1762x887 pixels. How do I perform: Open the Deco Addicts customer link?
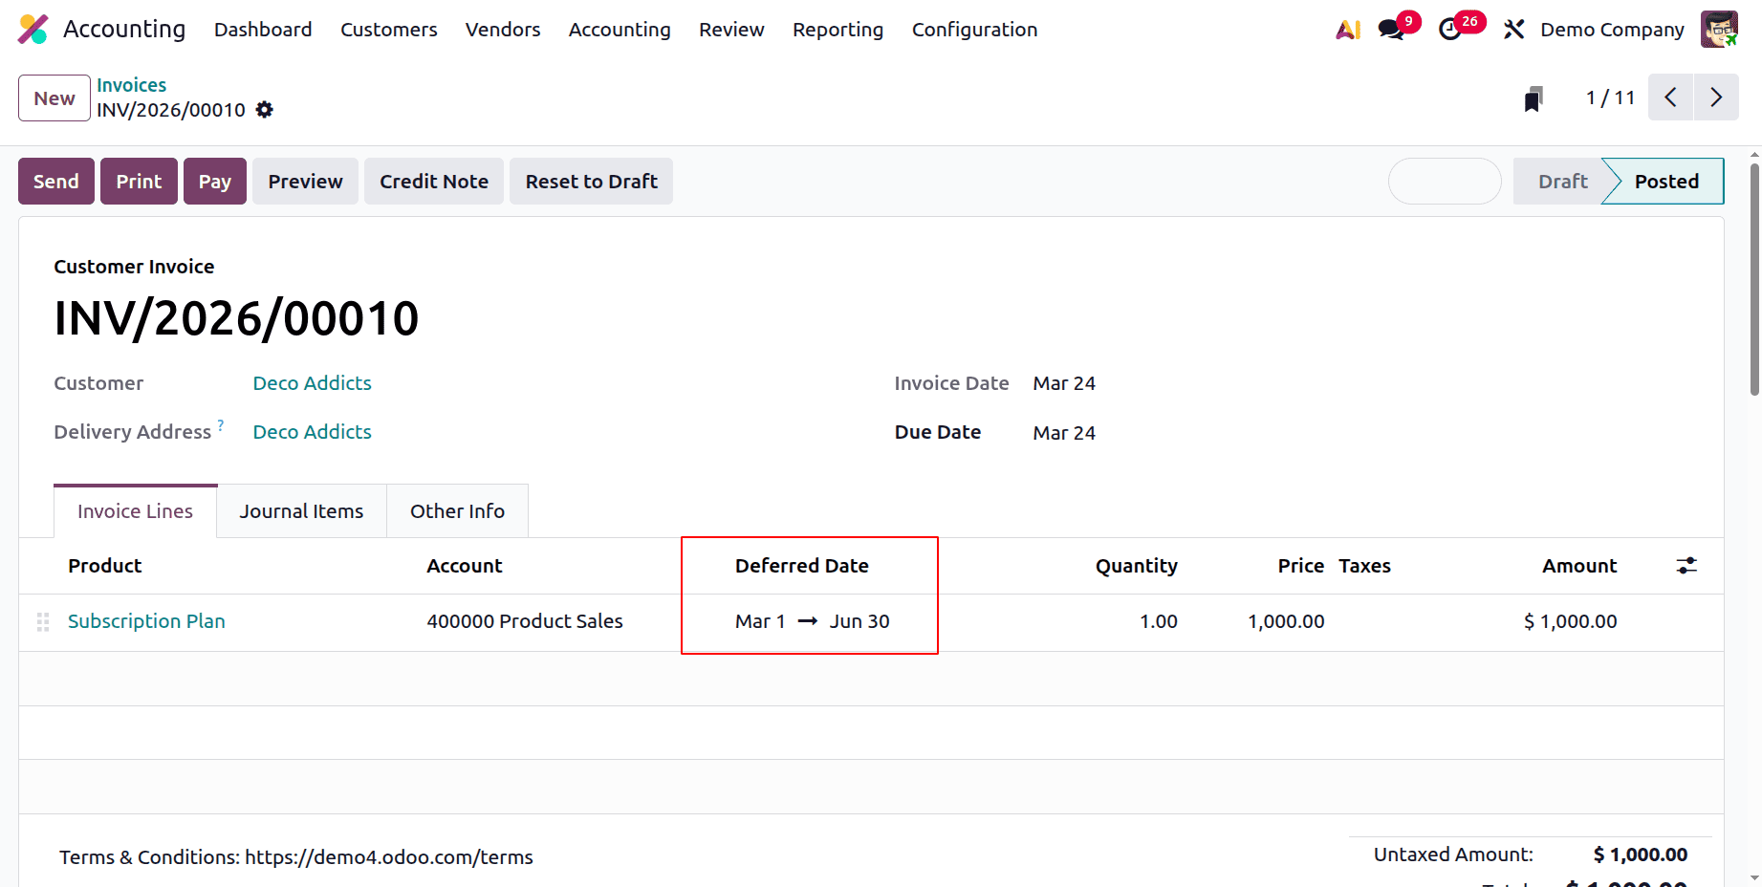[312, 382]
